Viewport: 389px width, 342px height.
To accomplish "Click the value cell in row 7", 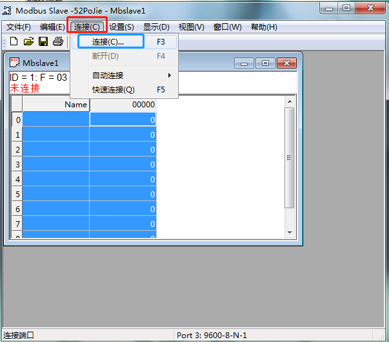I will (123, 224).
